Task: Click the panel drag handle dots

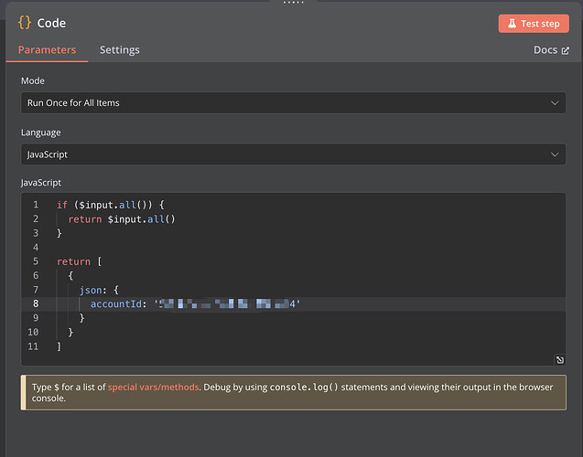Action: [294, 2]
